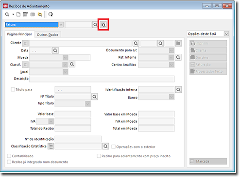
Task: Click the Cliente button in the options panel
Action: pyautogui.click(x=208, y=50)
